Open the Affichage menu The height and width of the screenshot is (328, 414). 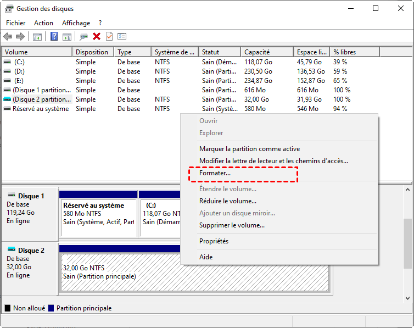point(76,23)
